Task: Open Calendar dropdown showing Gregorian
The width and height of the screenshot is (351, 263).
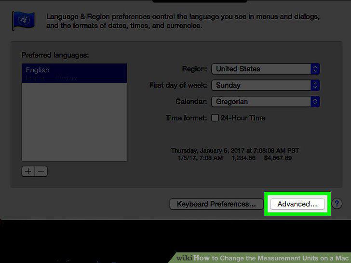Action: pos(266,102)
